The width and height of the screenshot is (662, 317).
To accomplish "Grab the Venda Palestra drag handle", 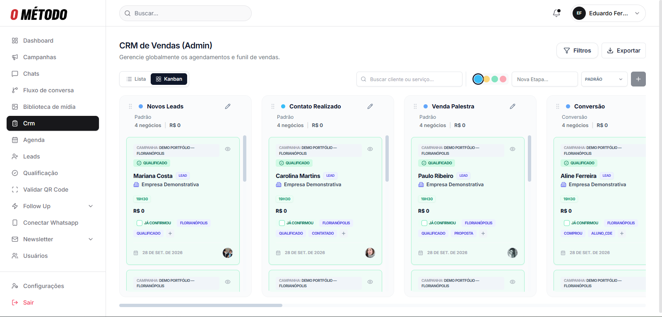I will 415,106.
